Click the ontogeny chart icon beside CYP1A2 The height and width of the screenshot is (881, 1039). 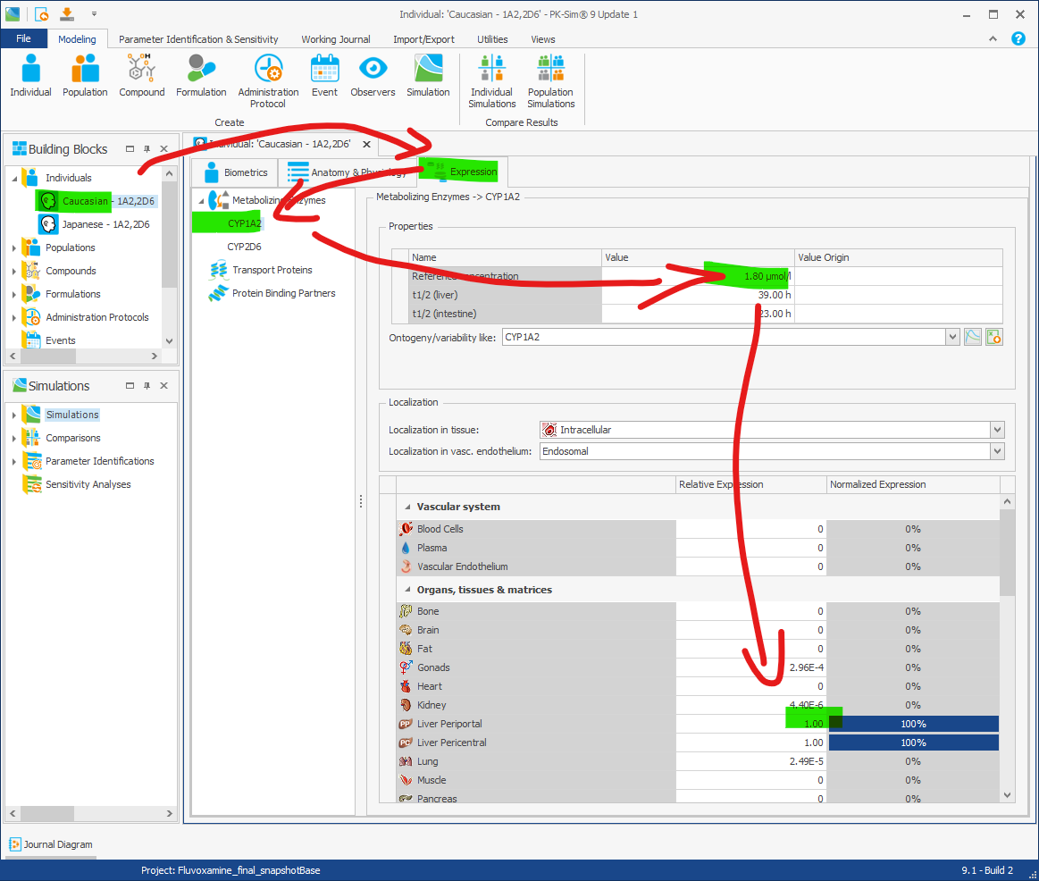coord(972,337)
